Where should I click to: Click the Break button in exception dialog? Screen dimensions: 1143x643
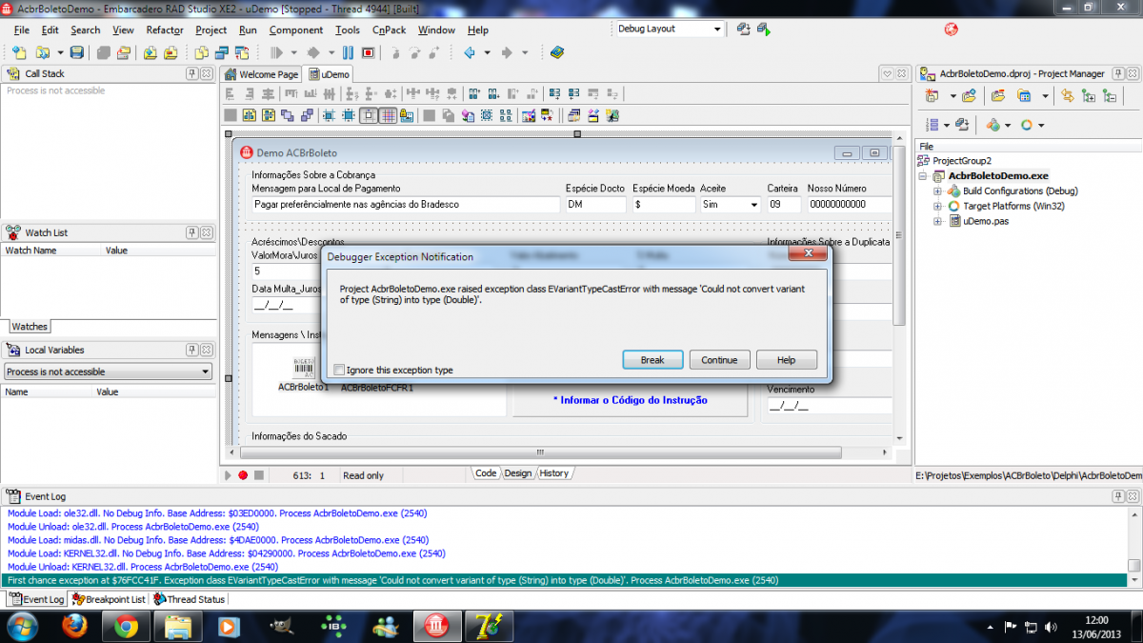[652, 360]
